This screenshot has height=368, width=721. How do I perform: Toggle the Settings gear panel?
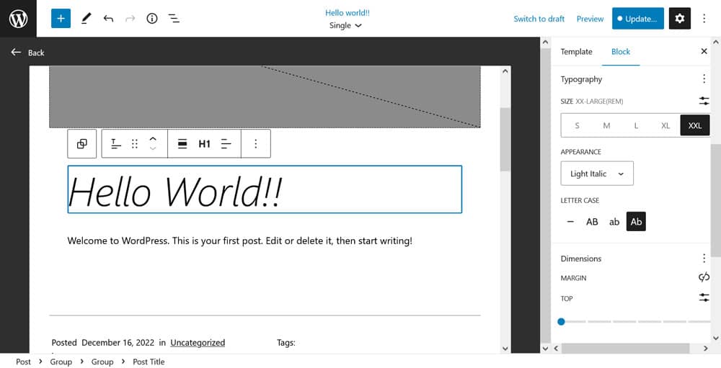click(x=679, y=19)
